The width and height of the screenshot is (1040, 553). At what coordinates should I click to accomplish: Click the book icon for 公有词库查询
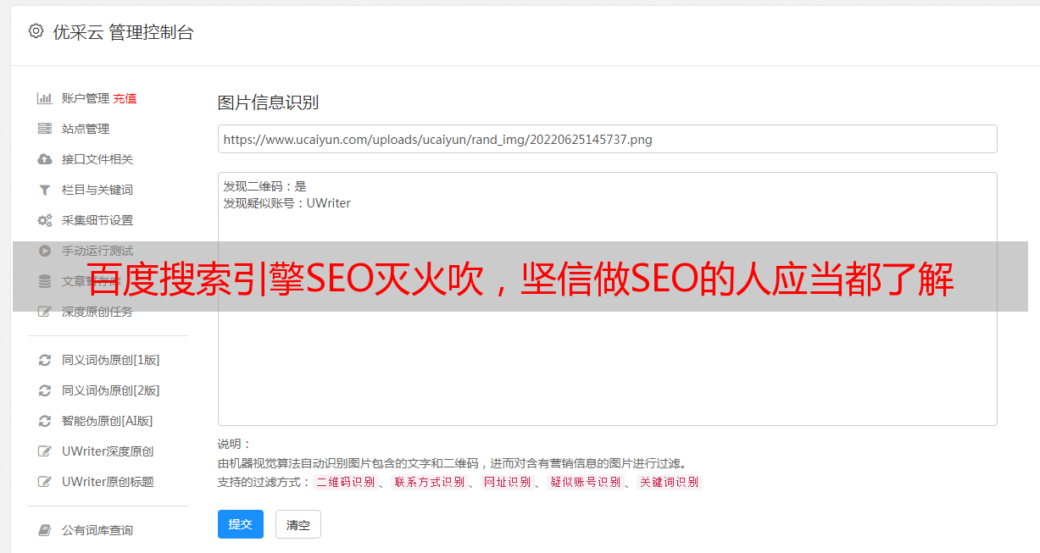[x=45, y=530]
